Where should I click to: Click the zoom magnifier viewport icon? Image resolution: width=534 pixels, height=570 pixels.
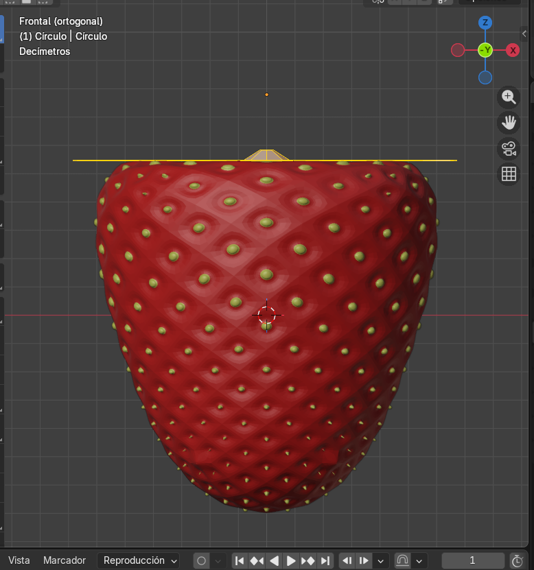point(509,97)
